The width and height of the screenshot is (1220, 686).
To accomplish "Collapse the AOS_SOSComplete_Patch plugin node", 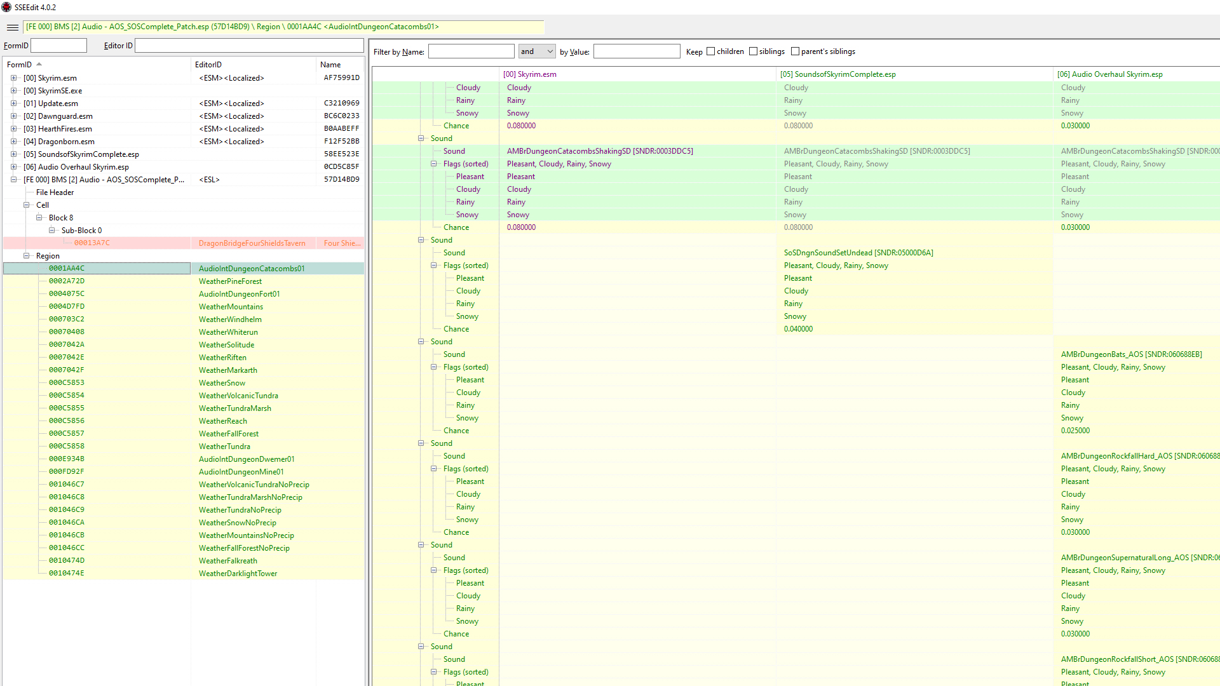I will [13, 180].
